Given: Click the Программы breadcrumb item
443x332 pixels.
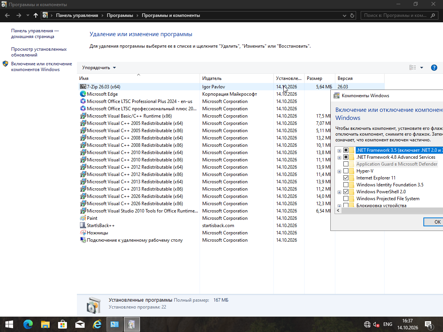Looking at the screenshot, I should tap(120, 15).
